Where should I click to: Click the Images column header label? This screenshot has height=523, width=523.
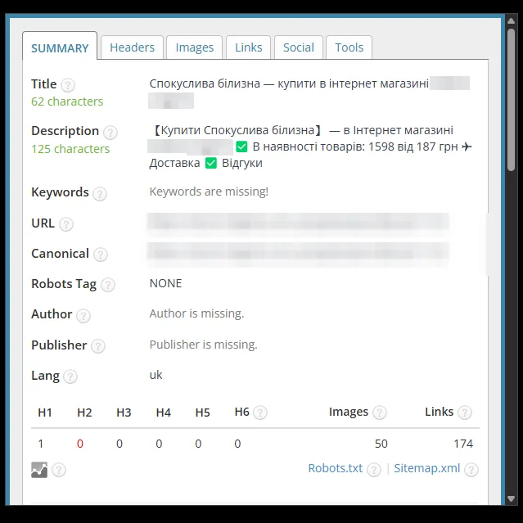point(349,412)
